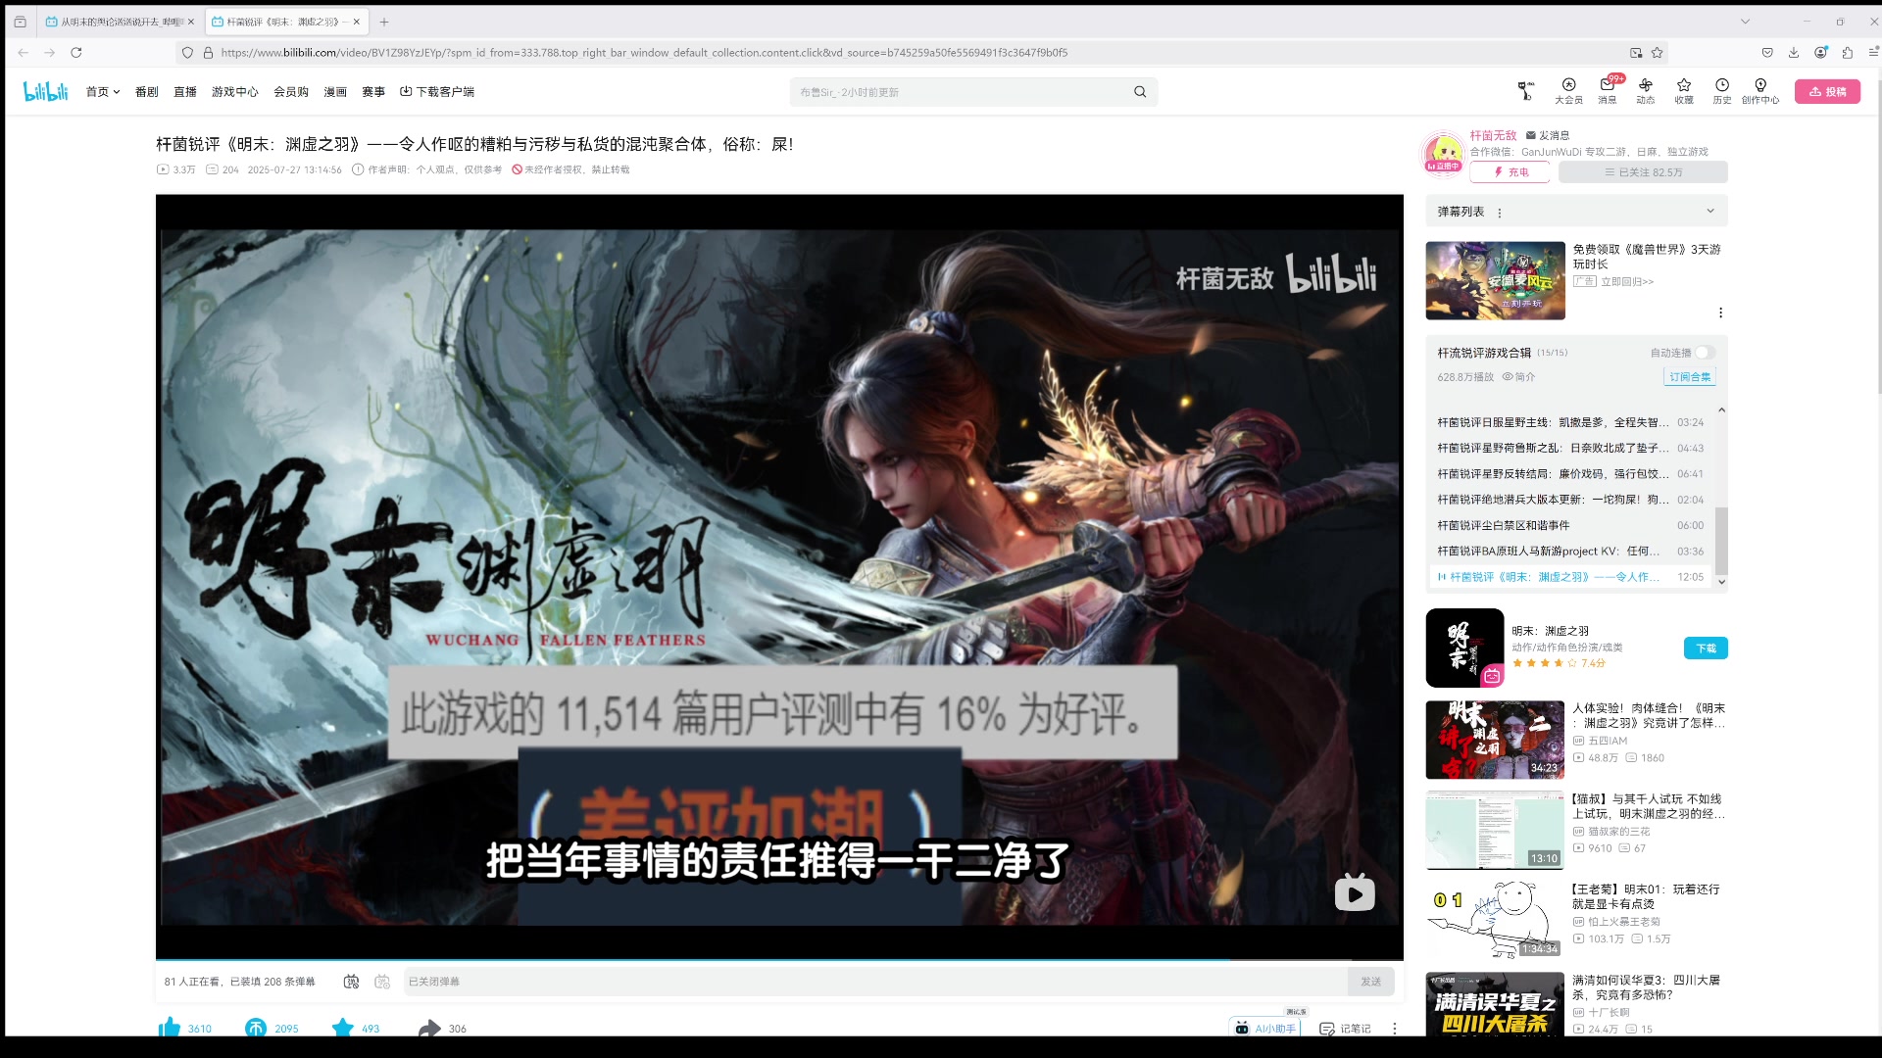Open the three-dot menu beside 弹幕列表
The image size is (1882, 1058).
[x=1500, y=213]
